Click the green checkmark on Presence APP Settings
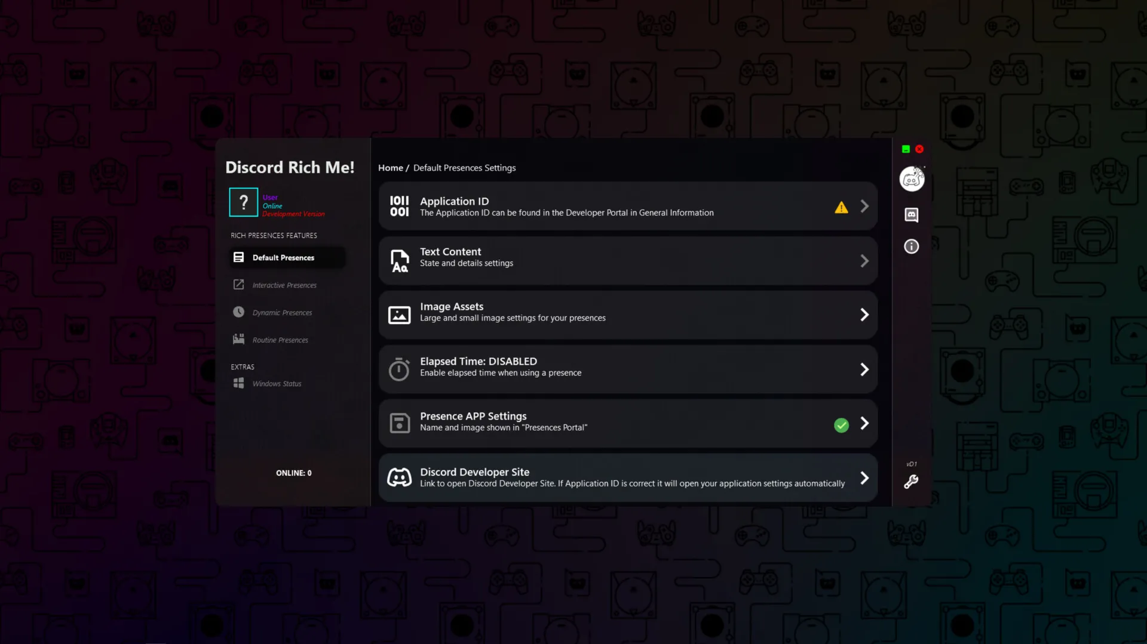Image resolution: width=1147 pixels, height=644 pixels. coord(841,425)
